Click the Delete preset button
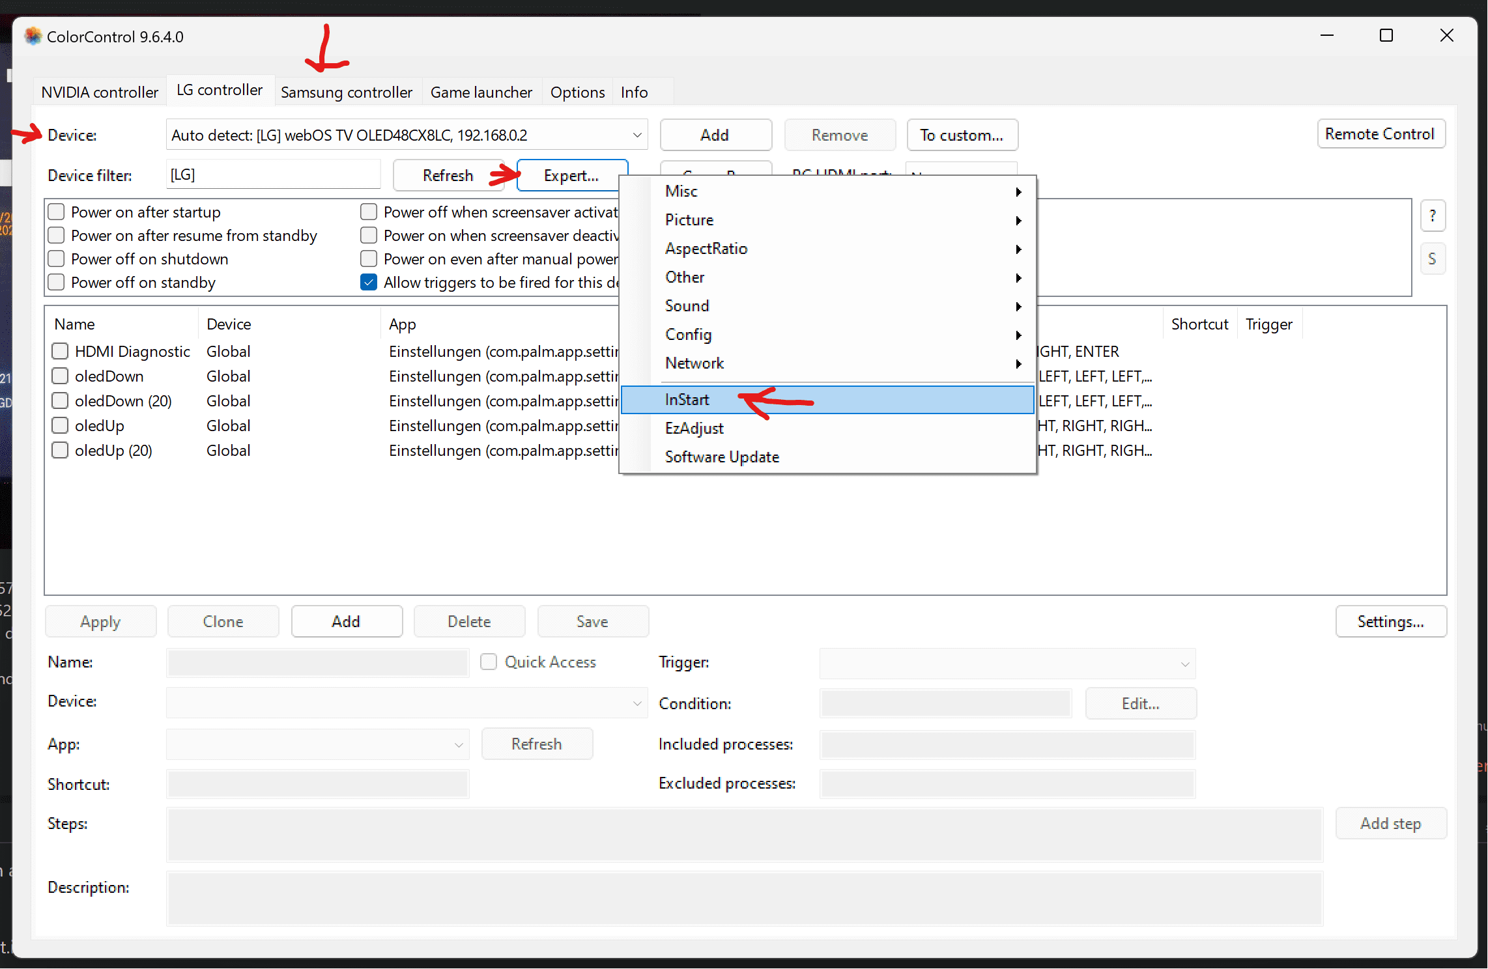Viewport: 1488px width, 969px height. click(x=469, y=621)
